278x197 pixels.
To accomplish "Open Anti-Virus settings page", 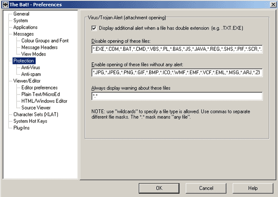I will 31,68.
